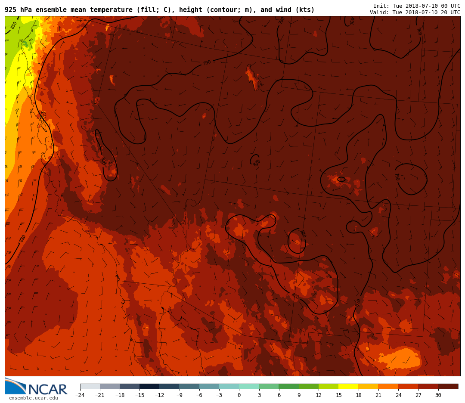Viewport: 465px width, 403px height.
Task: Click the colorbar tick label 12
Action: click(x=319, y=395)
